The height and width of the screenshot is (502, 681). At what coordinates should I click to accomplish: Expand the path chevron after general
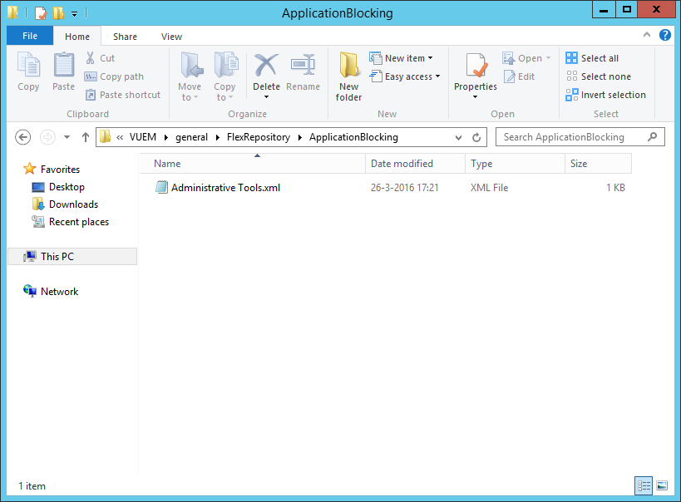(218, 138)
